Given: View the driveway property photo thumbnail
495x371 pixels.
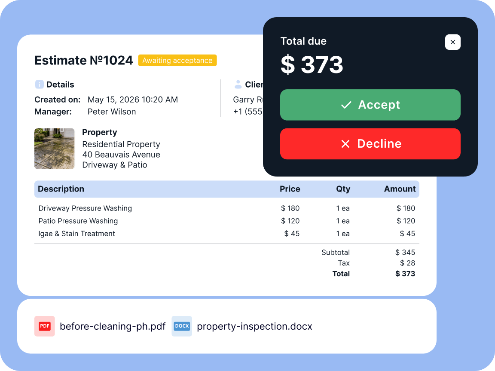Looking at the screenshot, I should [x=54, y=149].
